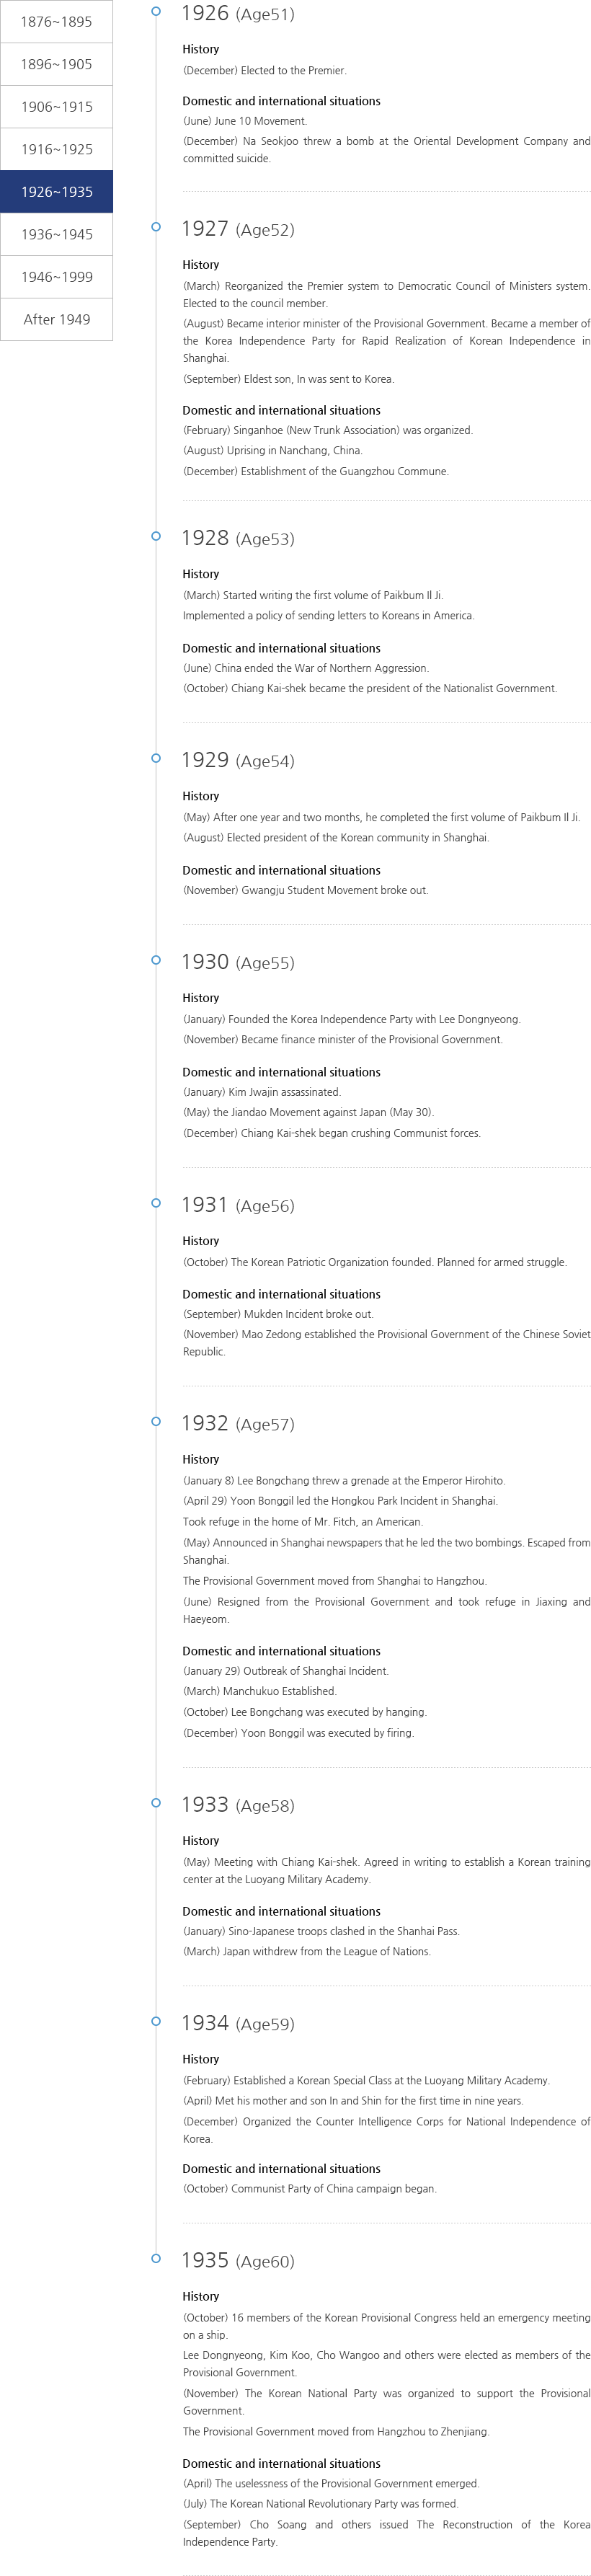This screenshot has width=591, height=2576.
Task: Click the 1927 timeline circle marker
Action: 156,227
